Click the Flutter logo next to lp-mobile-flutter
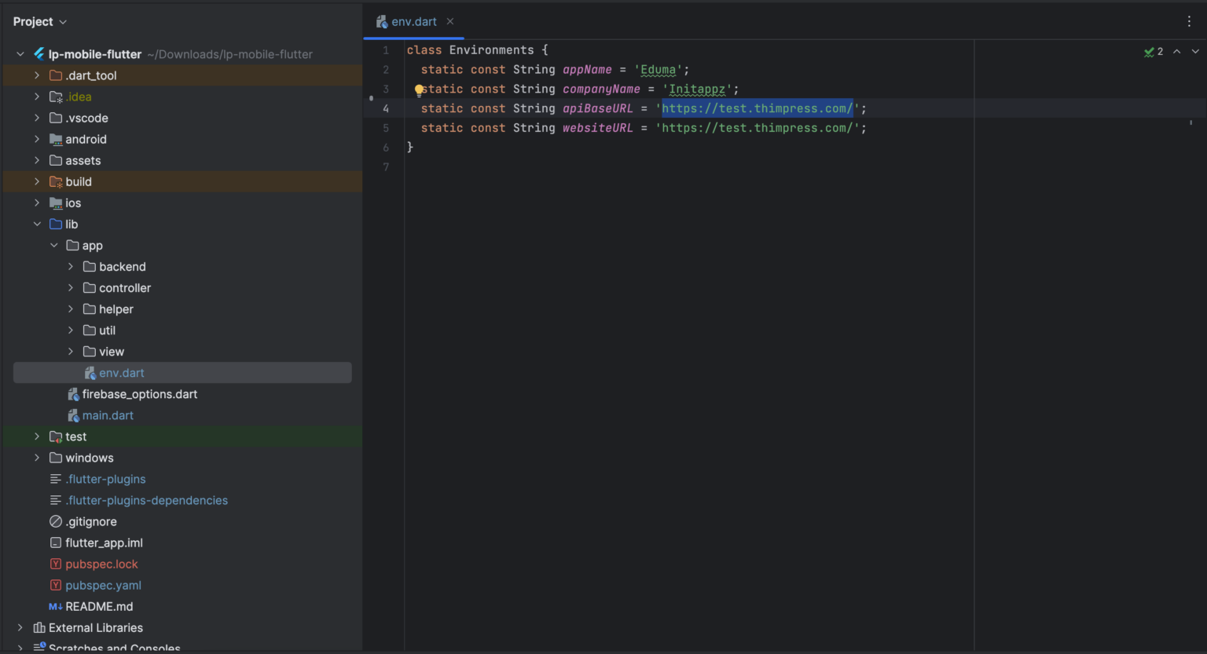This screenshot has width=1207, height=654. (37, 53)
